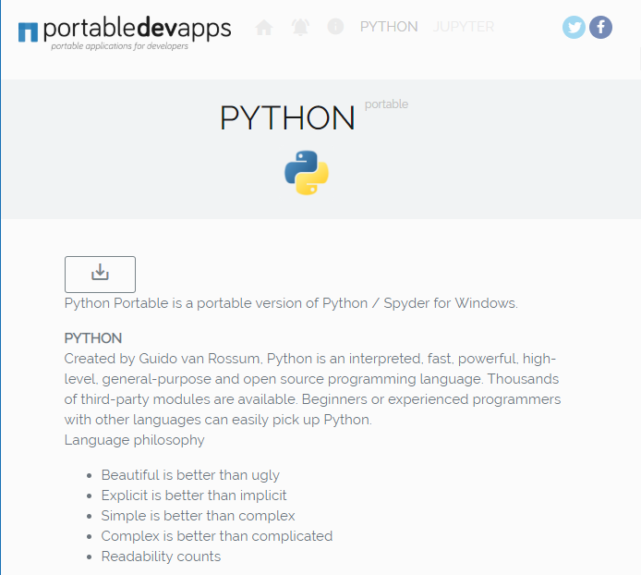Click the small 'portable' label beside title
The height and width of the screenshot is (575, 641).
[386, 104]
